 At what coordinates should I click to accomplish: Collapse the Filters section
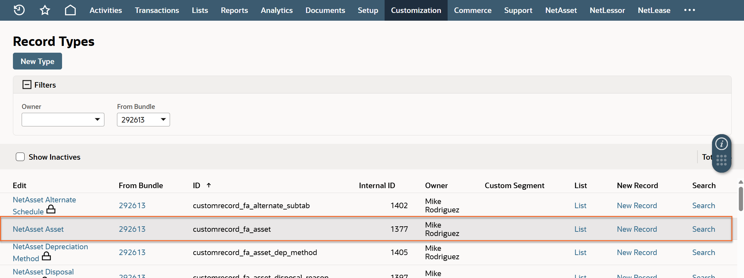coord(27,85)
